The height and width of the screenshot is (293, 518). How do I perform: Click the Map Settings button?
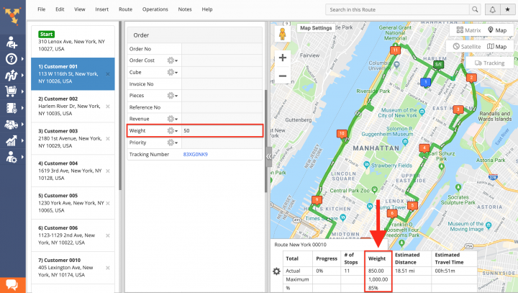tap(316, 28)
